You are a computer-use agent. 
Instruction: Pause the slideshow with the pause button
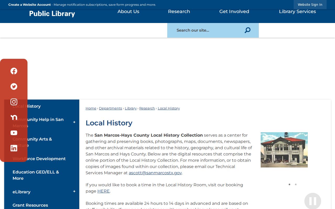coord(313,201)
